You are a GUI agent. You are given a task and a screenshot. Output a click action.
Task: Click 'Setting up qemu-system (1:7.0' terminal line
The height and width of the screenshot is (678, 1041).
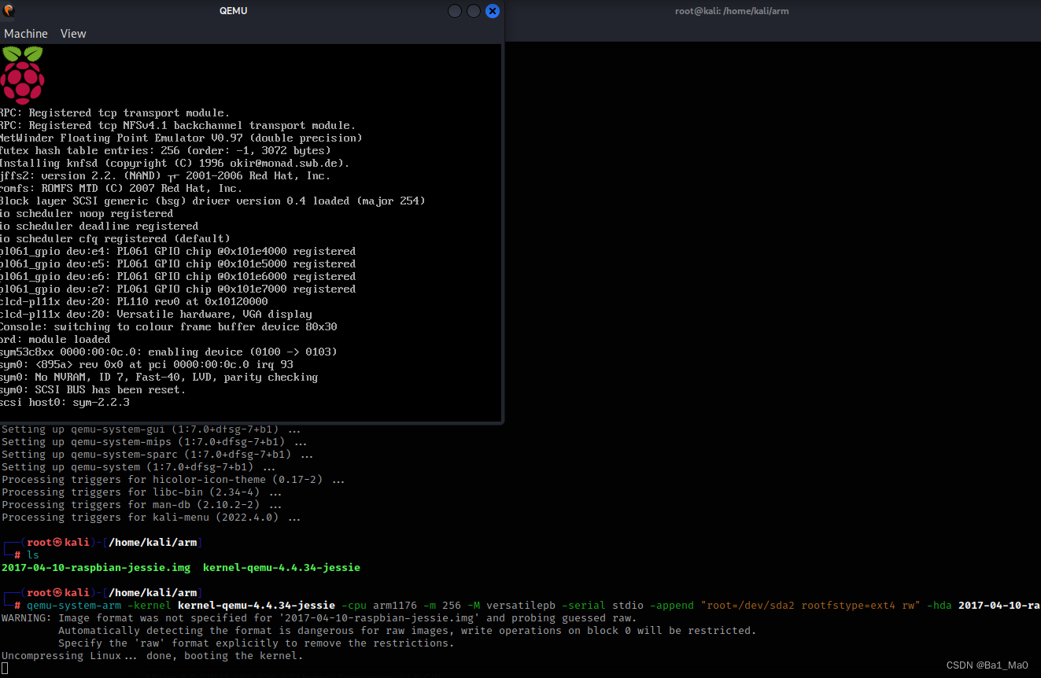click(x=138, y=467)
